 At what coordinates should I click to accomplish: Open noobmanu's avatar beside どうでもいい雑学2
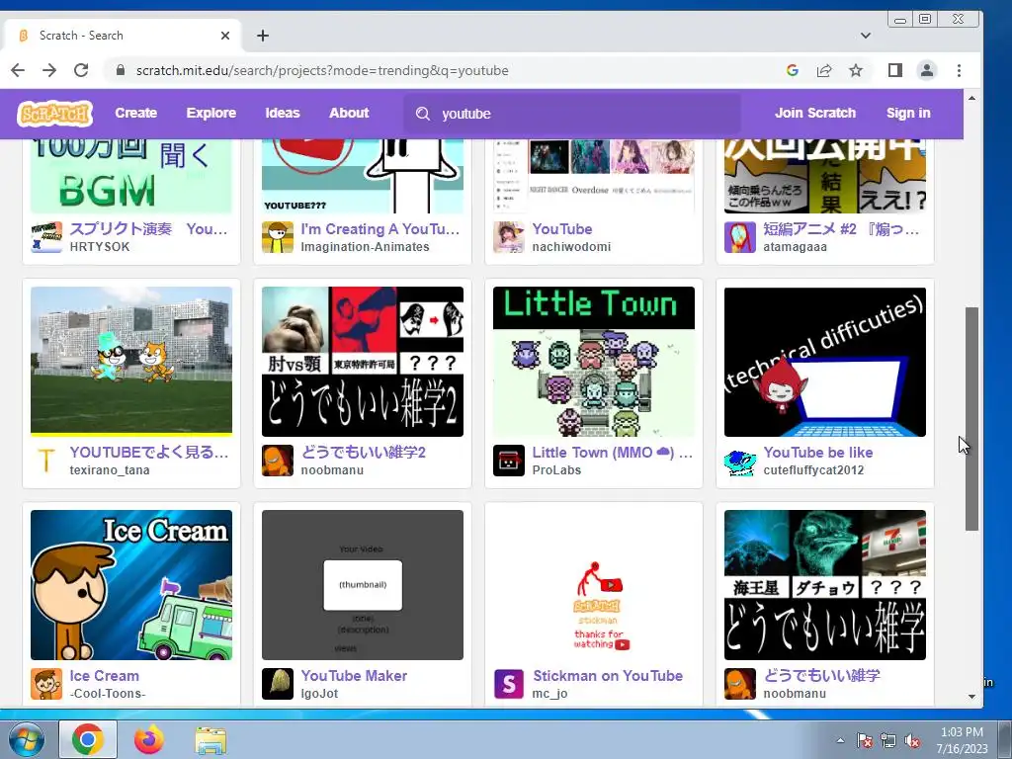pyautogui.click(x=278, y=461)
